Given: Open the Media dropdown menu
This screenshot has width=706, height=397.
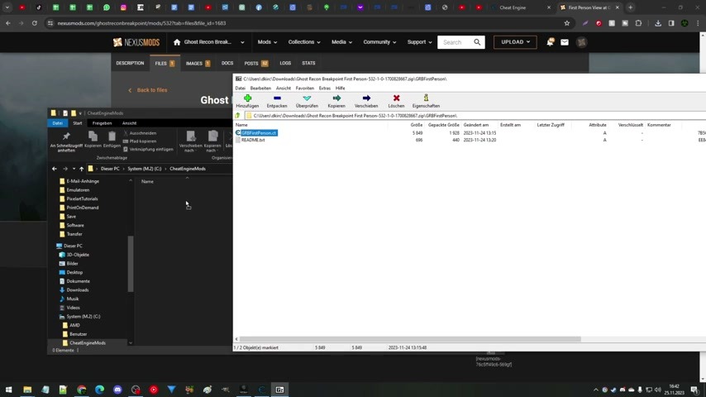Looking at the screenshot, I should 341,42.
